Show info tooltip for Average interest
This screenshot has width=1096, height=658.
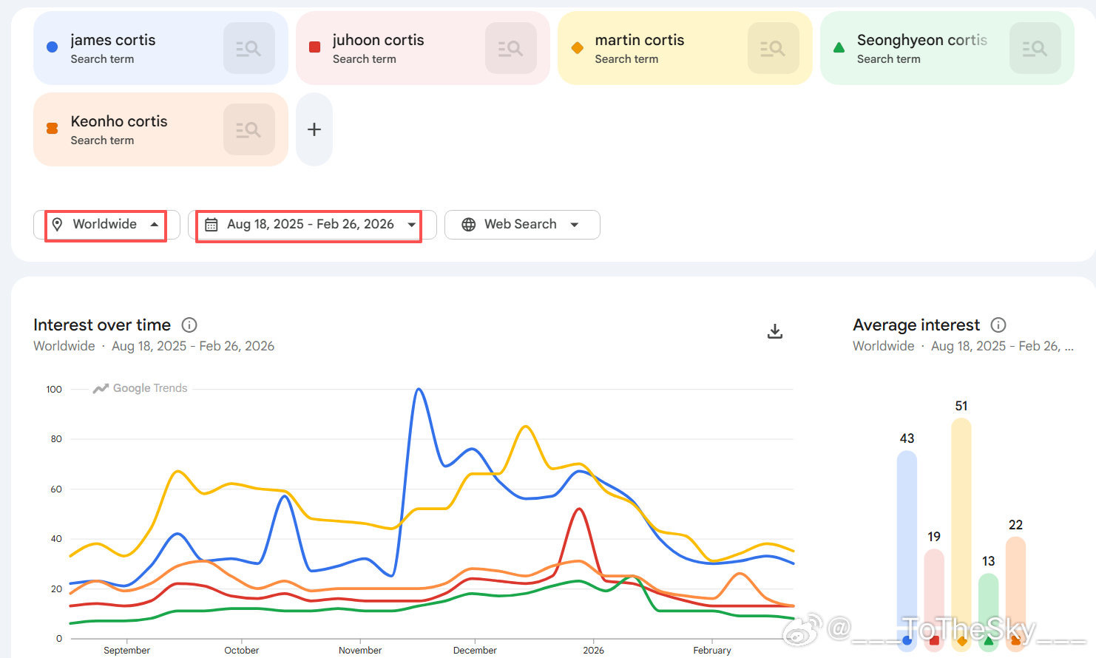pyautogui.click(x=998, y=325)
